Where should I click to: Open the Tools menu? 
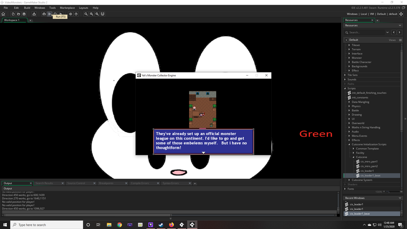click(x=52, y=8)
